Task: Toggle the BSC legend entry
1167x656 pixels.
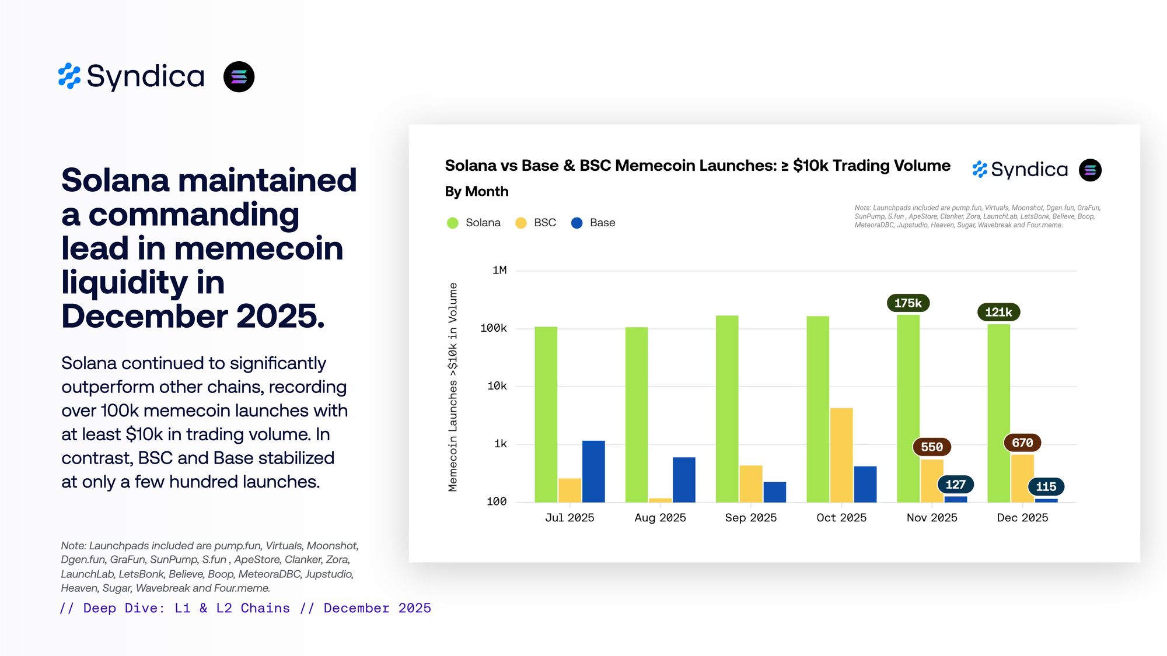Action: coord(544,223)
